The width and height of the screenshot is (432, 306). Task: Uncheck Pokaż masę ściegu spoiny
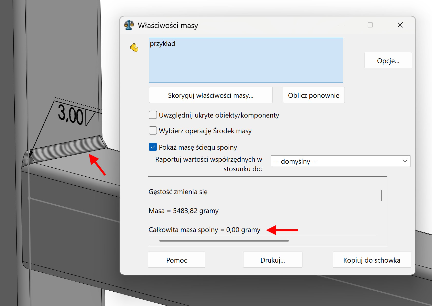coord(153,147)
